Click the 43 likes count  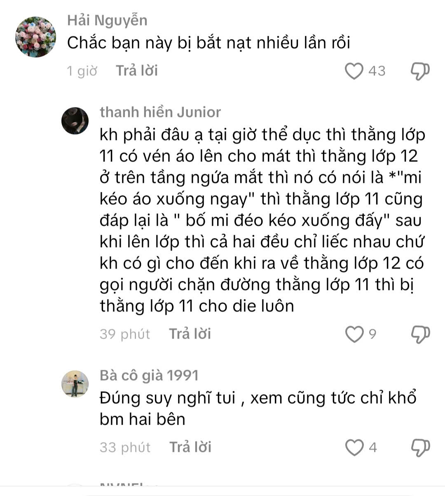pos(377,71)
